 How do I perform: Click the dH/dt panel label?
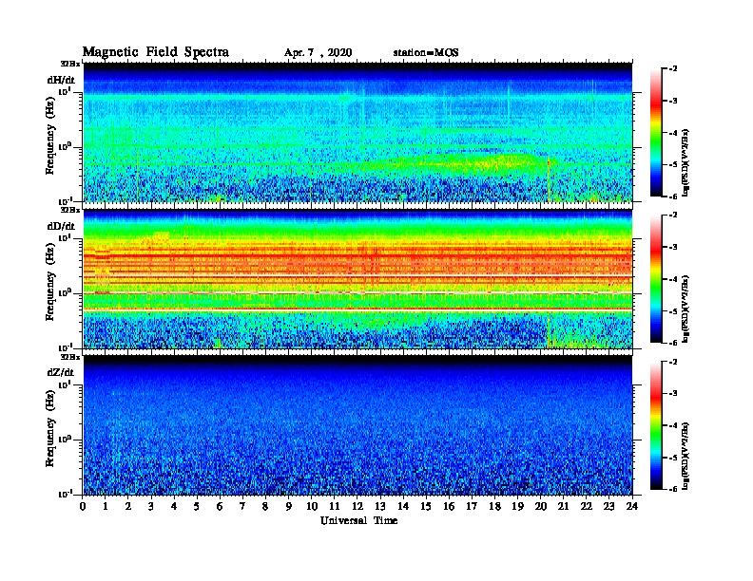tap(61, 80)
